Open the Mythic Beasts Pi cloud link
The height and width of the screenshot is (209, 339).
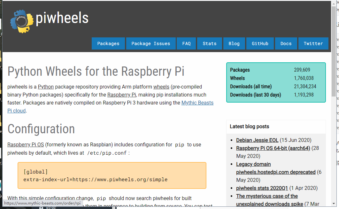[197, 103]
